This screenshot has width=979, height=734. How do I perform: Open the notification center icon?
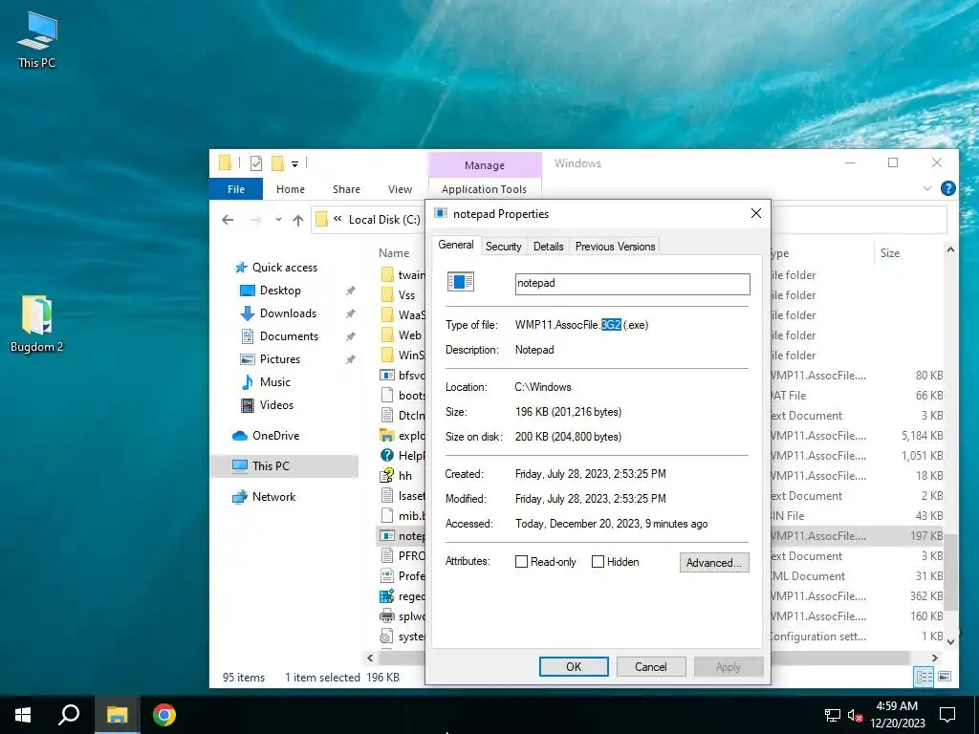tap(947, 715)
